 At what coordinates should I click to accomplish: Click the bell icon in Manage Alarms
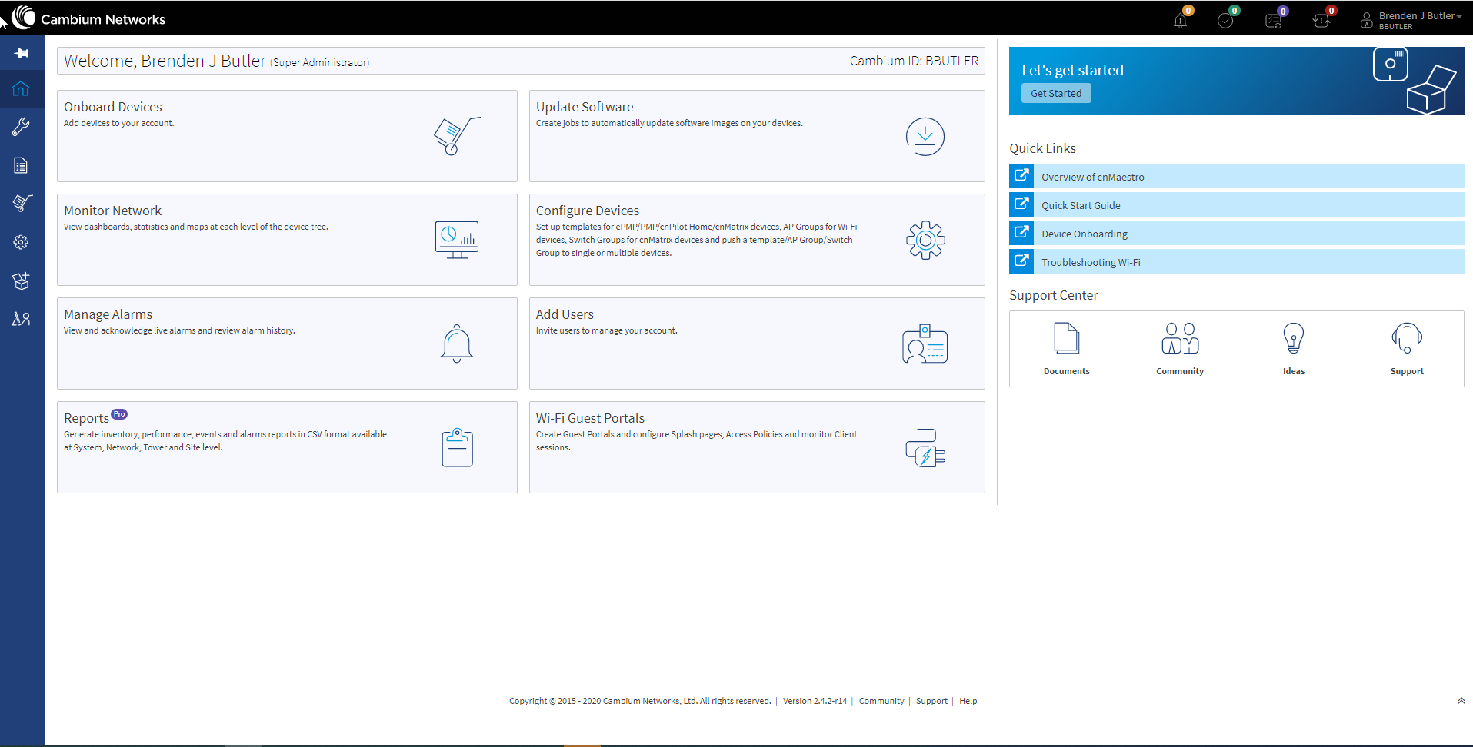tap(457, 344)
